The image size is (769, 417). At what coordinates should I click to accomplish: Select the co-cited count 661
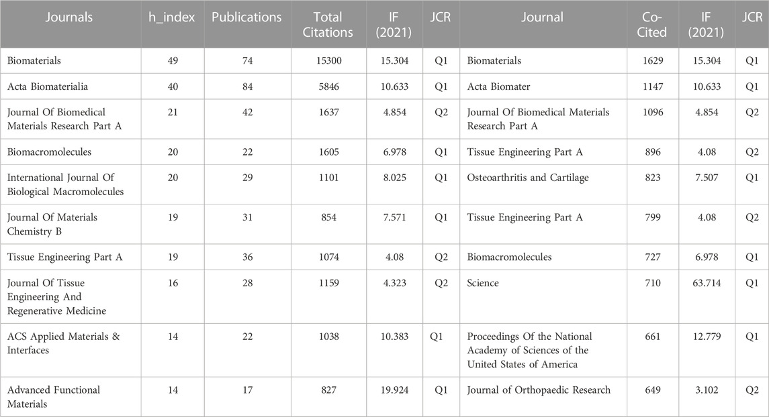tap(653, 337)
